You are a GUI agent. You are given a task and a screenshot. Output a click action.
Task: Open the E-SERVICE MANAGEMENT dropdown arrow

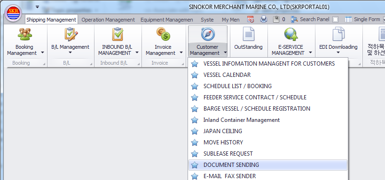(x=311, y=52)
